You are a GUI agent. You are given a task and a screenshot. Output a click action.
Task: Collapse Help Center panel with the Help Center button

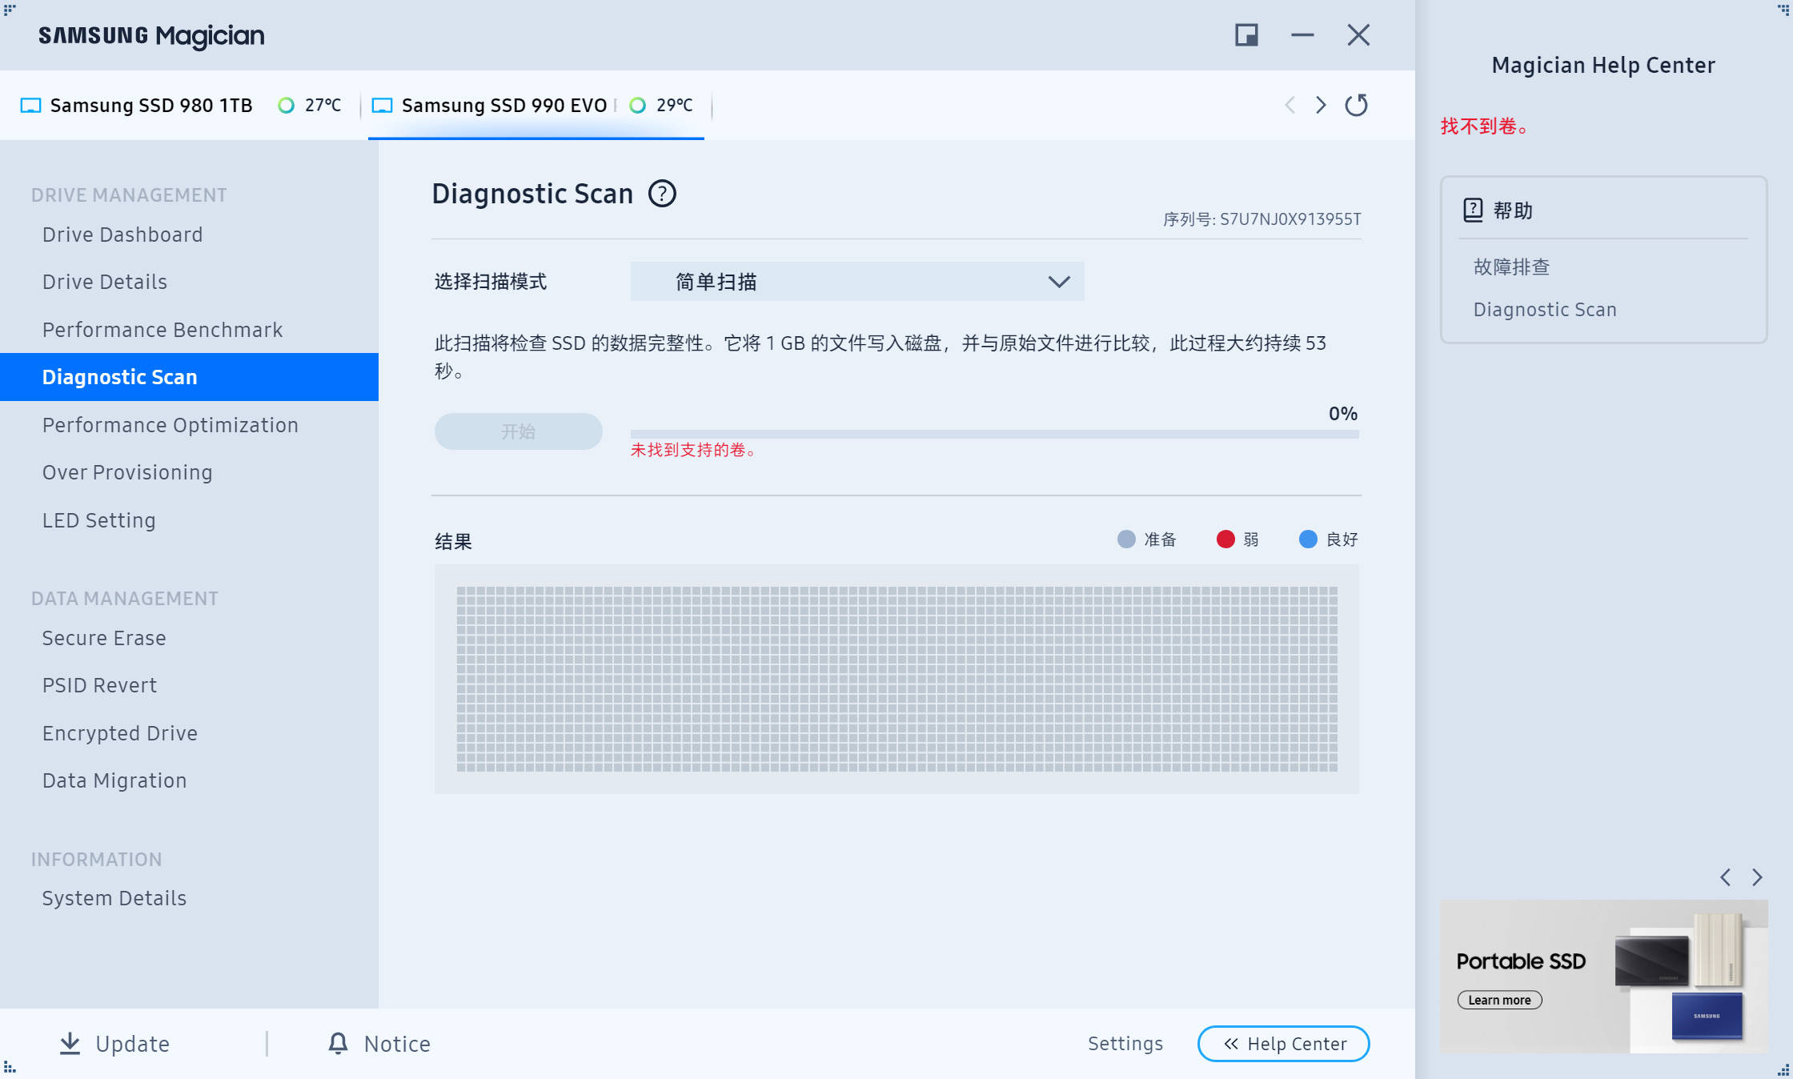(1283, 1044)
